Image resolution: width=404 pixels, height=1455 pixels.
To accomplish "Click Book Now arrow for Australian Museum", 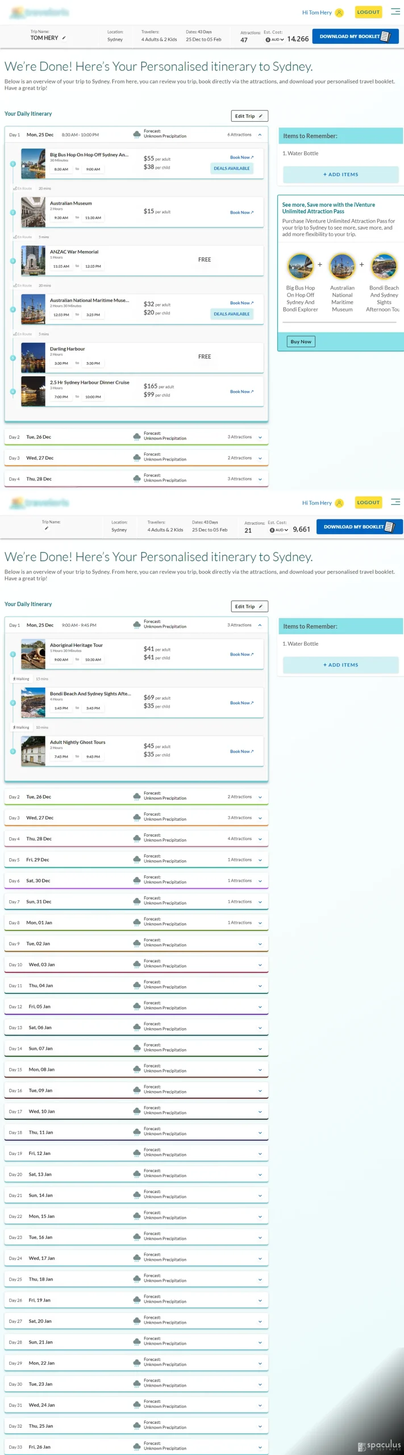I will (241, 213).
